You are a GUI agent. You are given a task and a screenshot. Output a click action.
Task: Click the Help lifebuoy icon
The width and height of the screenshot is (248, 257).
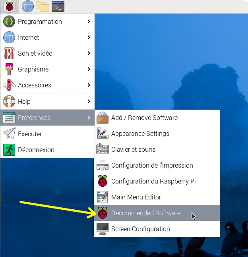click(9, 101)
